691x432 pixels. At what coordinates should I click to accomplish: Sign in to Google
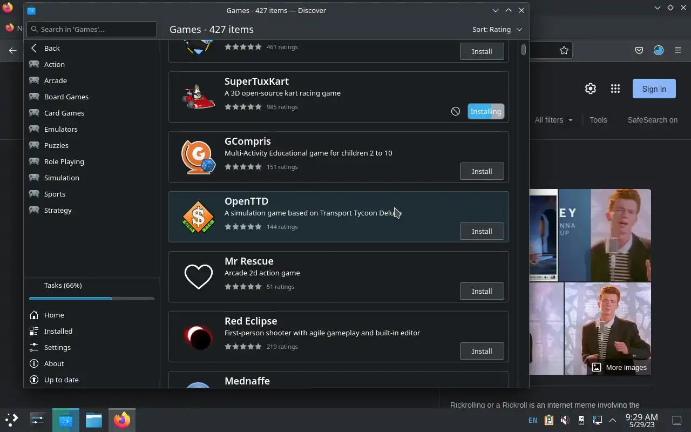654,89
